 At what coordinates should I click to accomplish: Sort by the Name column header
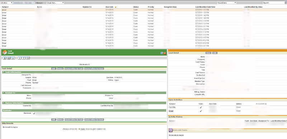pos(39,7)
